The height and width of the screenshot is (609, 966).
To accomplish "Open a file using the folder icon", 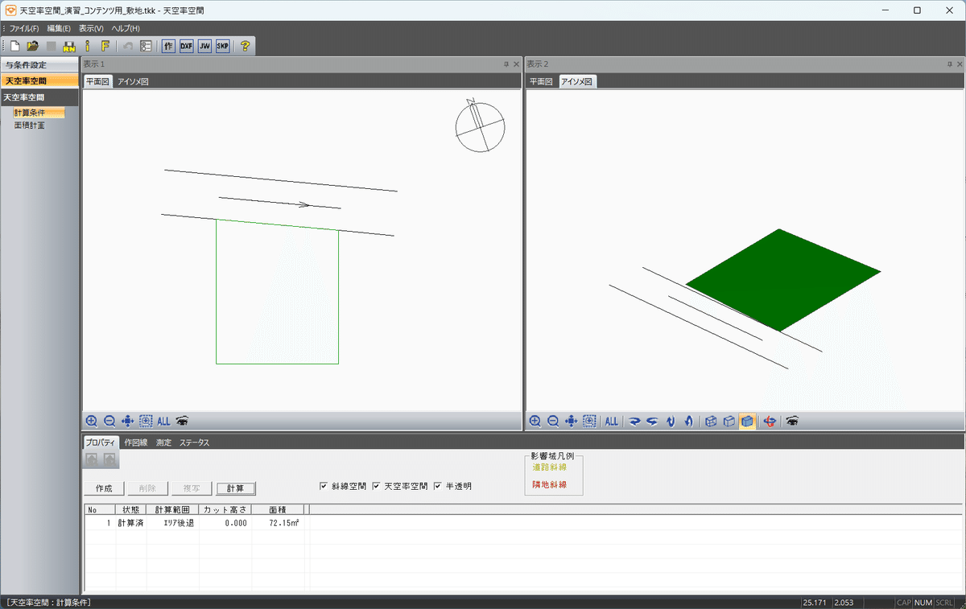I will [32, 46].
